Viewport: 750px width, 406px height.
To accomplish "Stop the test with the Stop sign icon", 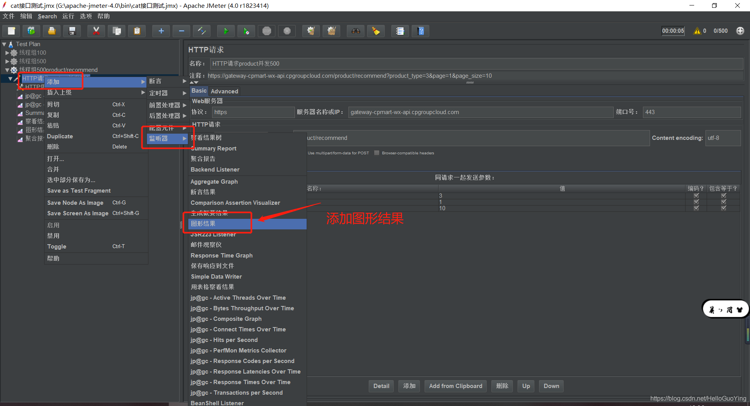I will click(267, 31).
